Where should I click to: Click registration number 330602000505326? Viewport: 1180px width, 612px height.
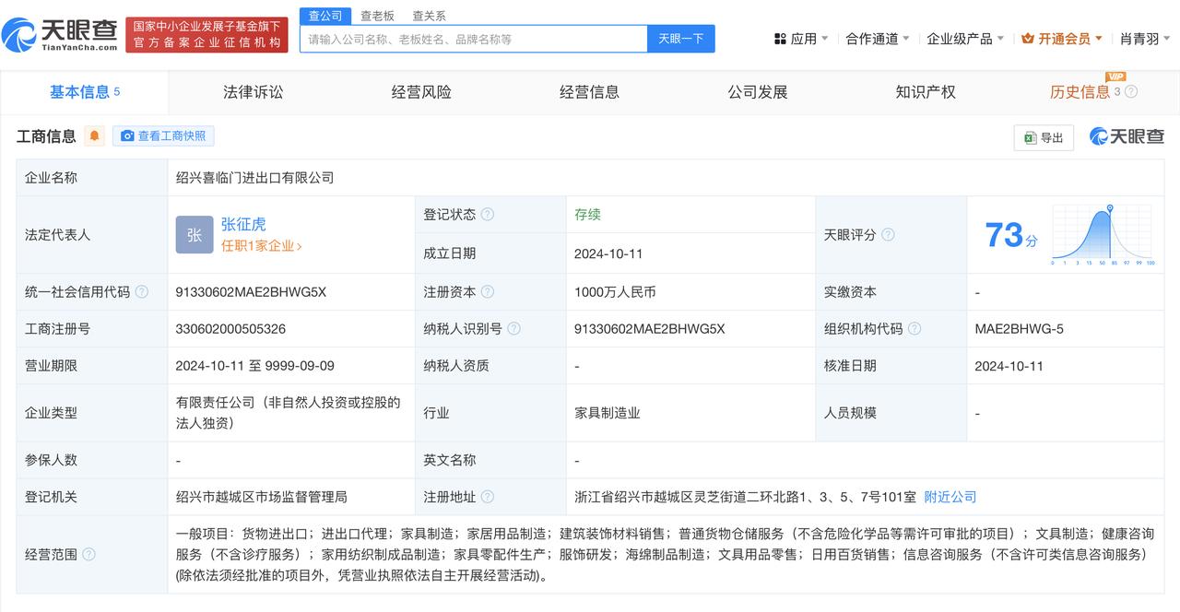click(230, 329)
